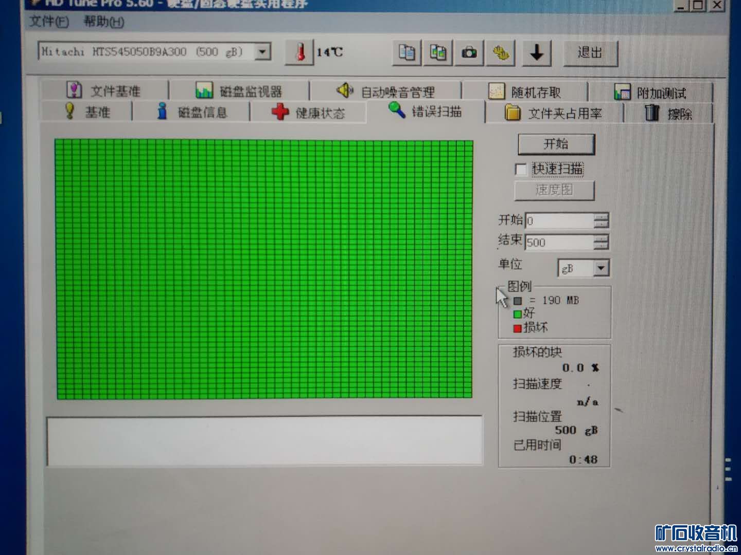741x555 pixels.
Task: Click the copy screenshot to clipboard icon
Action: point(438,52)
